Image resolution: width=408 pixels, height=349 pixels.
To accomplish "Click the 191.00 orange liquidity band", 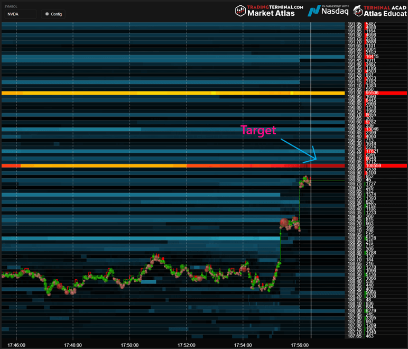I will click(159, 93).
